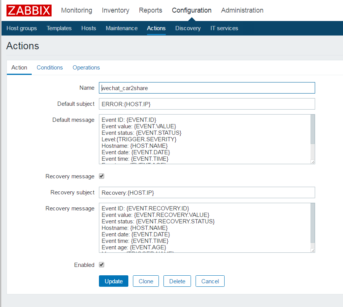Go to Maintenance submenu

pyautogui.click(x=121, y=28)
